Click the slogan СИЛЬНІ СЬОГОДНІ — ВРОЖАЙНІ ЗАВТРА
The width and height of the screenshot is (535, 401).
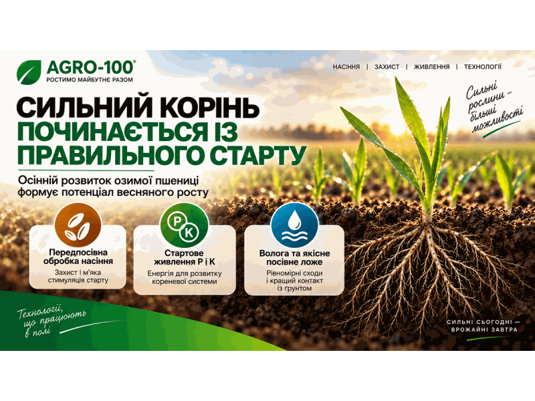[484, 326]
